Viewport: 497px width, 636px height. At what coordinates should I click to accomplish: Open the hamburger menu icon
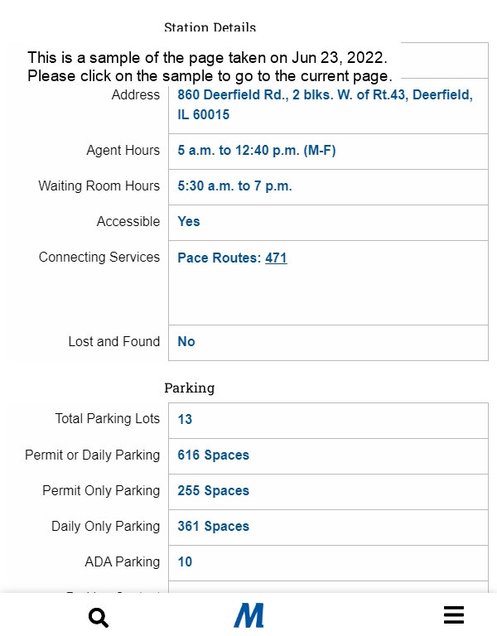[x=454, y=615]
